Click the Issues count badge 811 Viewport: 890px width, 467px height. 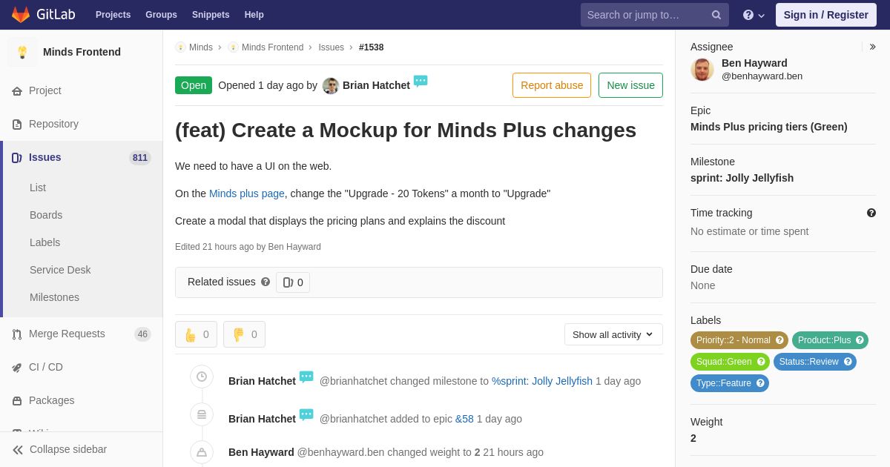[140, 158]
